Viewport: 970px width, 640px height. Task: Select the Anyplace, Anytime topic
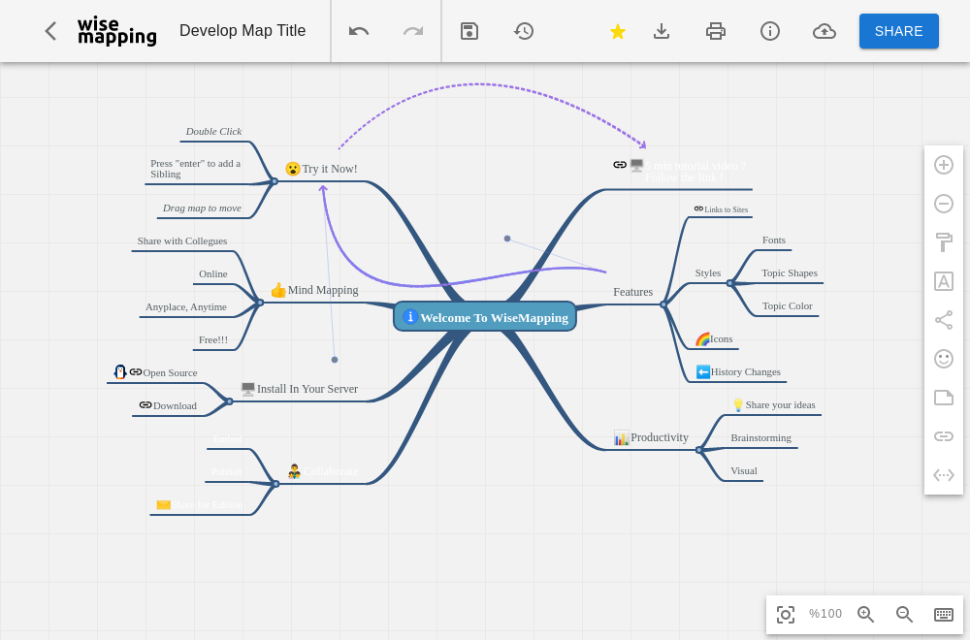pos(186,306)
